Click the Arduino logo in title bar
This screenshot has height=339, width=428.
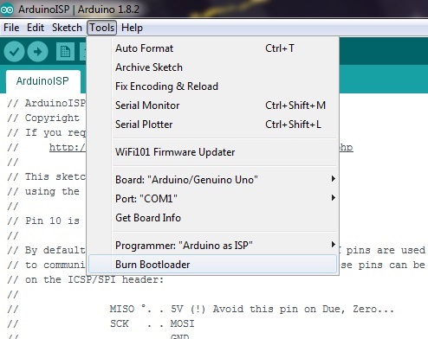click(x=7, y=10)
